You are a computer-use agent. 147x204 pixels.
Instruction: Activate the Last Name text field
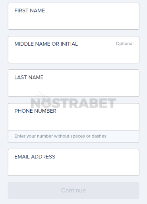point(73,83)
